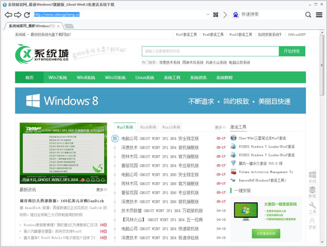Open 电脑公司 GHOST WIN7 SP1 X64 安全稳定版

pyautogui.click(x=160, y=139)
